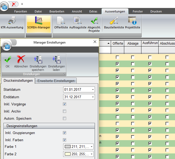This screenshot has width=175, height=159.
Task: Open the Fenster ribbon tab
Action: [x=138, y=11]
